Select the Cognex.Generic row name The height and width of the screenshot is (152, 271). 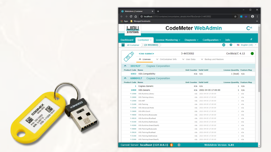tap(146, 86)
